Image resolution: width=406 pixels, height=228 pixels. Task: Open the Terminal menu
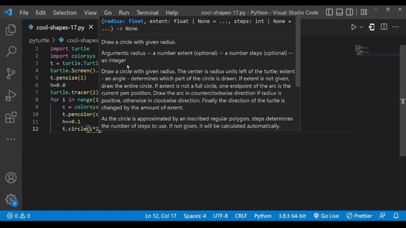tap(147, 13)
